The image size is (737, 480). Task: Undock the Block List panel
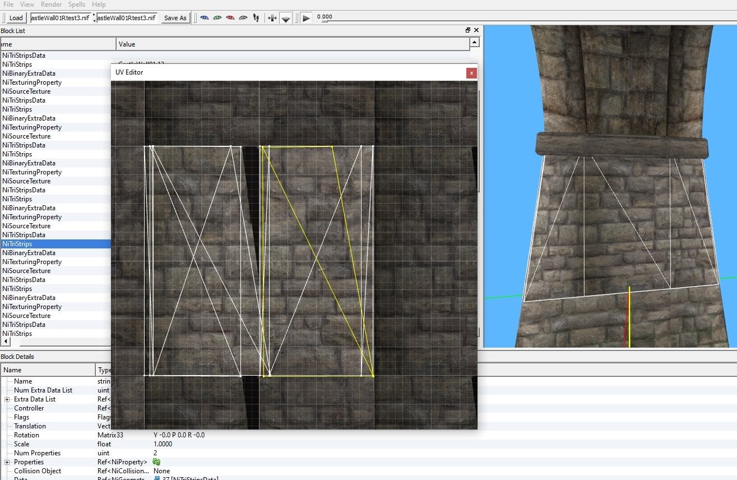tap(468, 30)
